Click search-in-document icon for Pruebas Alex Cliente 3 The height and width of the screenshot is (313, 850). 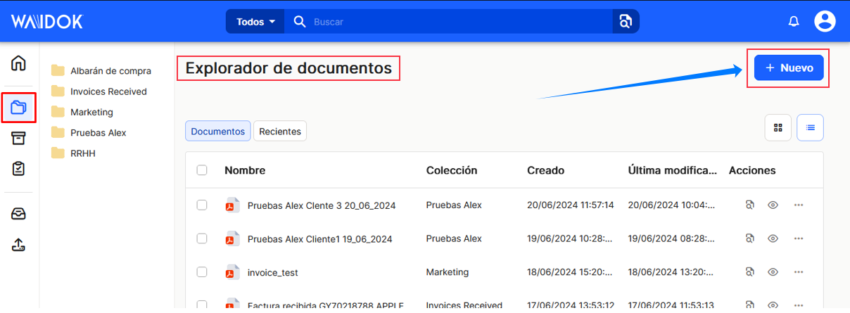pos(750,205)
